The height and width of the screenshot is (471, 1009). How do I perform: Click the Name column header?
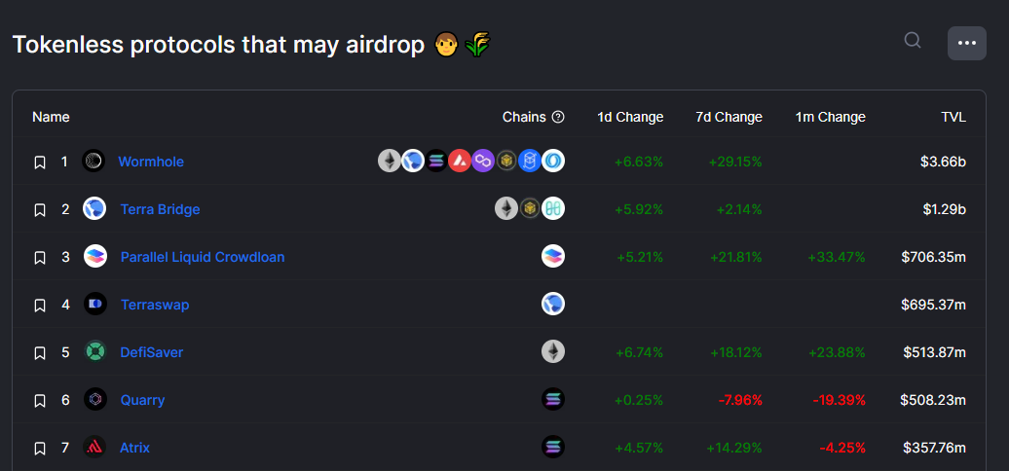pos(51,117)
